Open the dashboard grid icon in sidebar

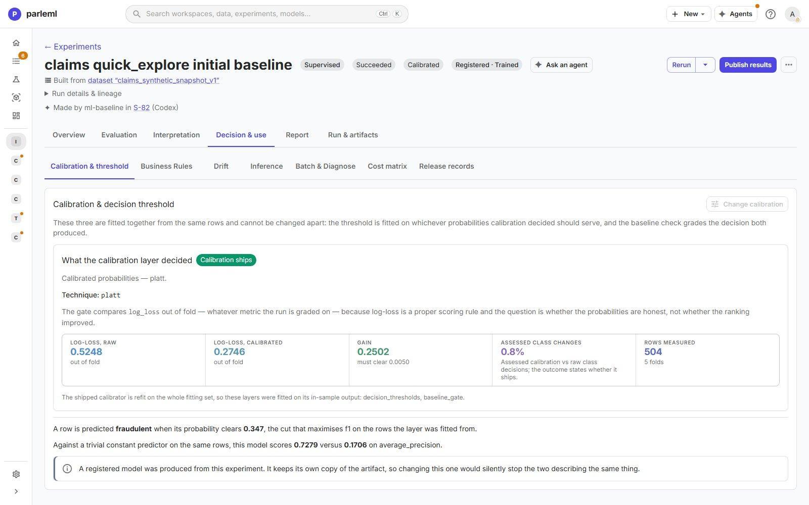point(16,116)
